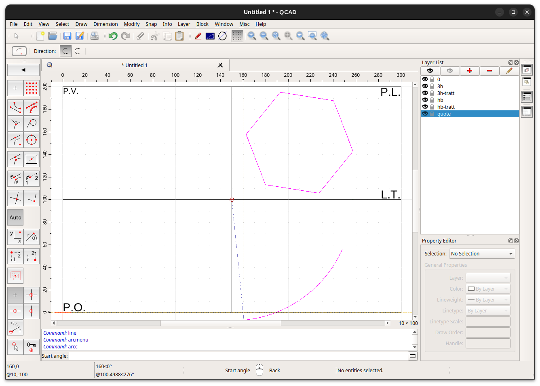Image resolution: width=540 pixels, height=386 pixels.
Task: Click the Save file icon
Action: (x=67, y=36)
